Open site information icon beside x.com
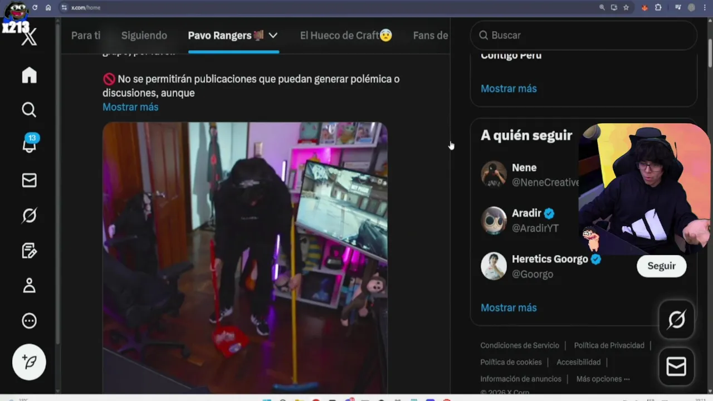The image size is (713, 401). 64,7
